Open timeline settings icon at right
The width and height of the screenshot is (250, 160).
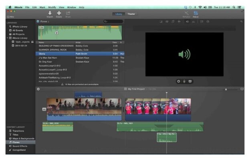pyautogui.click(x=242, y=89)
